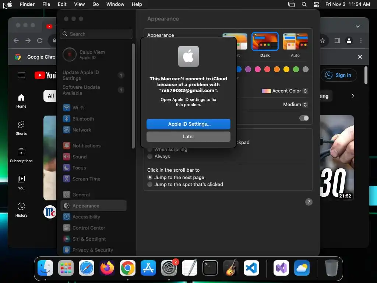
Task: Open Calub Viem Apple ID account
Action: click(x=94, y=55)
